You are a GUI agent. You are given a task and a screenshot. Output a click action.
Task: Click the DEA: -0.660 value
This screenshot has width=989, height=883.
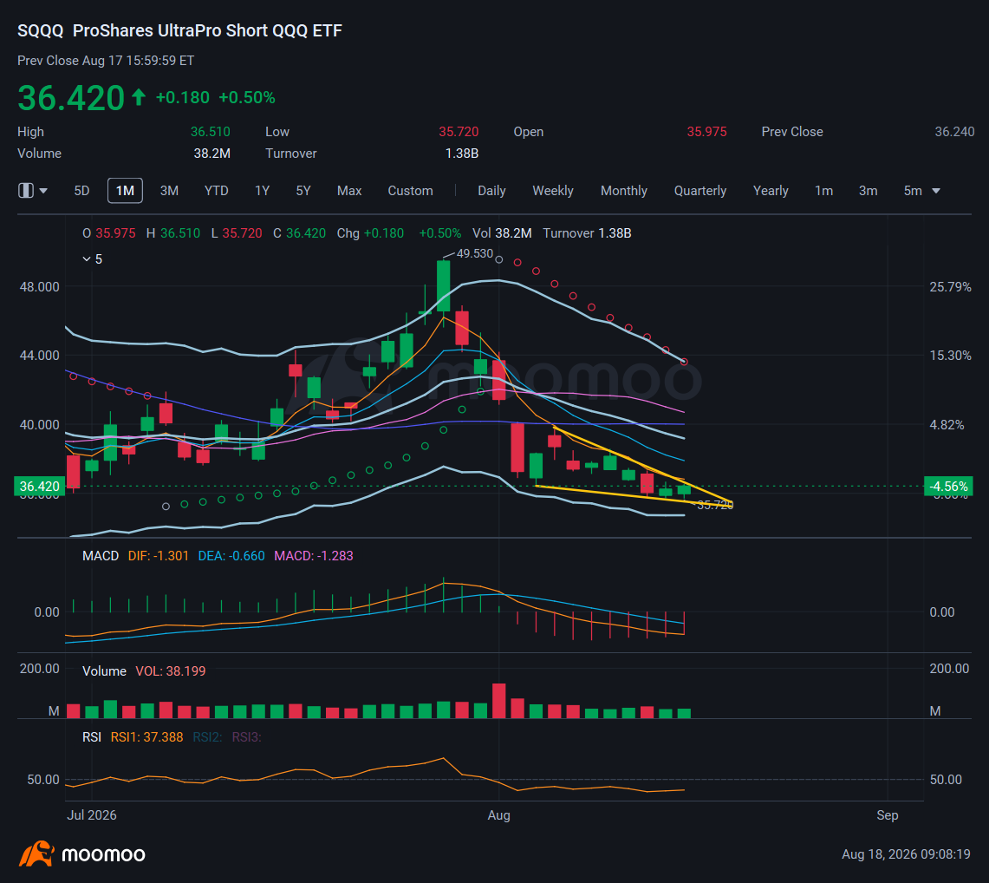(x=231, y=556)
